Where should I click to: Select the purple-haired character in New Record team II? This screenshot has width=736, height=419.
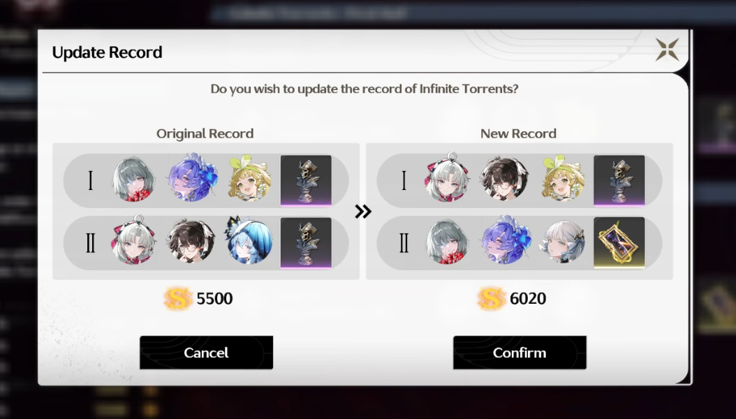coord(506,240)
